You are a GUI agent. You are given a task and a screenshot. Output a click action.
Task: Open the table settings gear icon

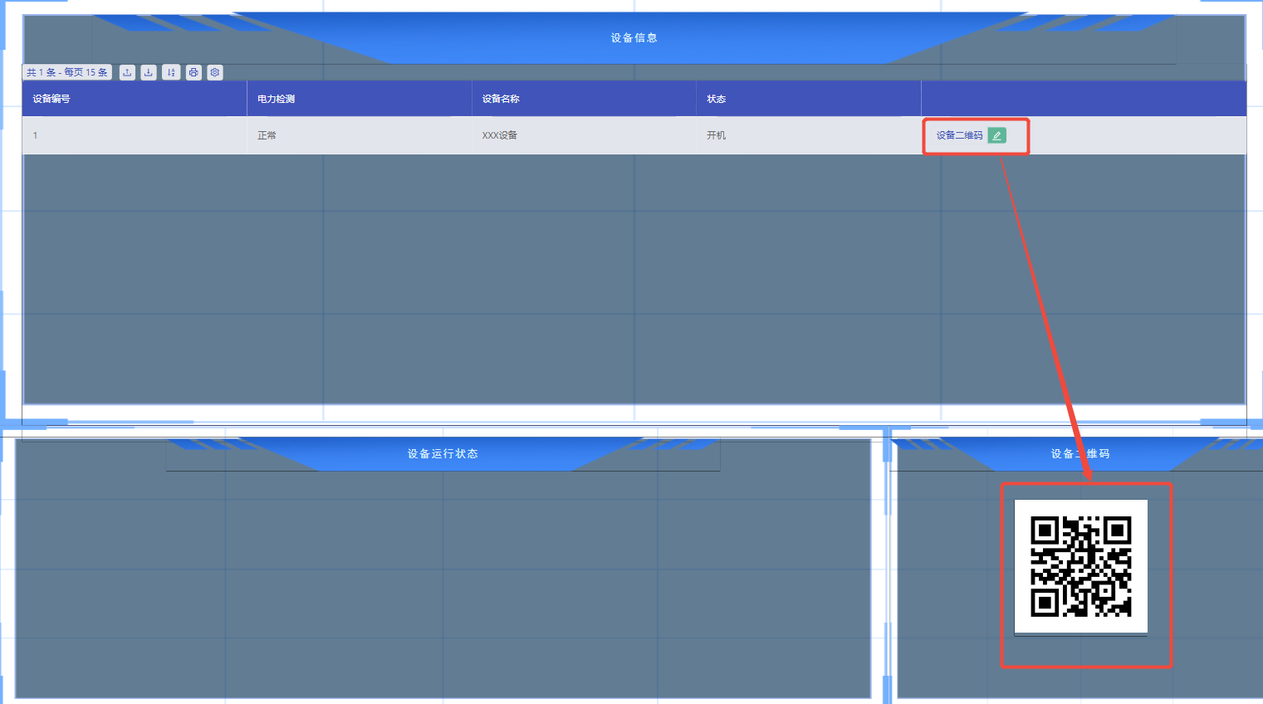215,72
